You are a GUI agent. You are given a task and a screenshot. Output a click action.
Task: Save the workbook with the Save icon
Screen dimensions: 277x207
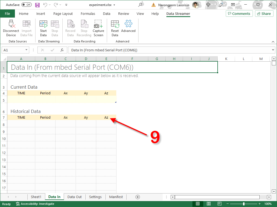[37, 5]
